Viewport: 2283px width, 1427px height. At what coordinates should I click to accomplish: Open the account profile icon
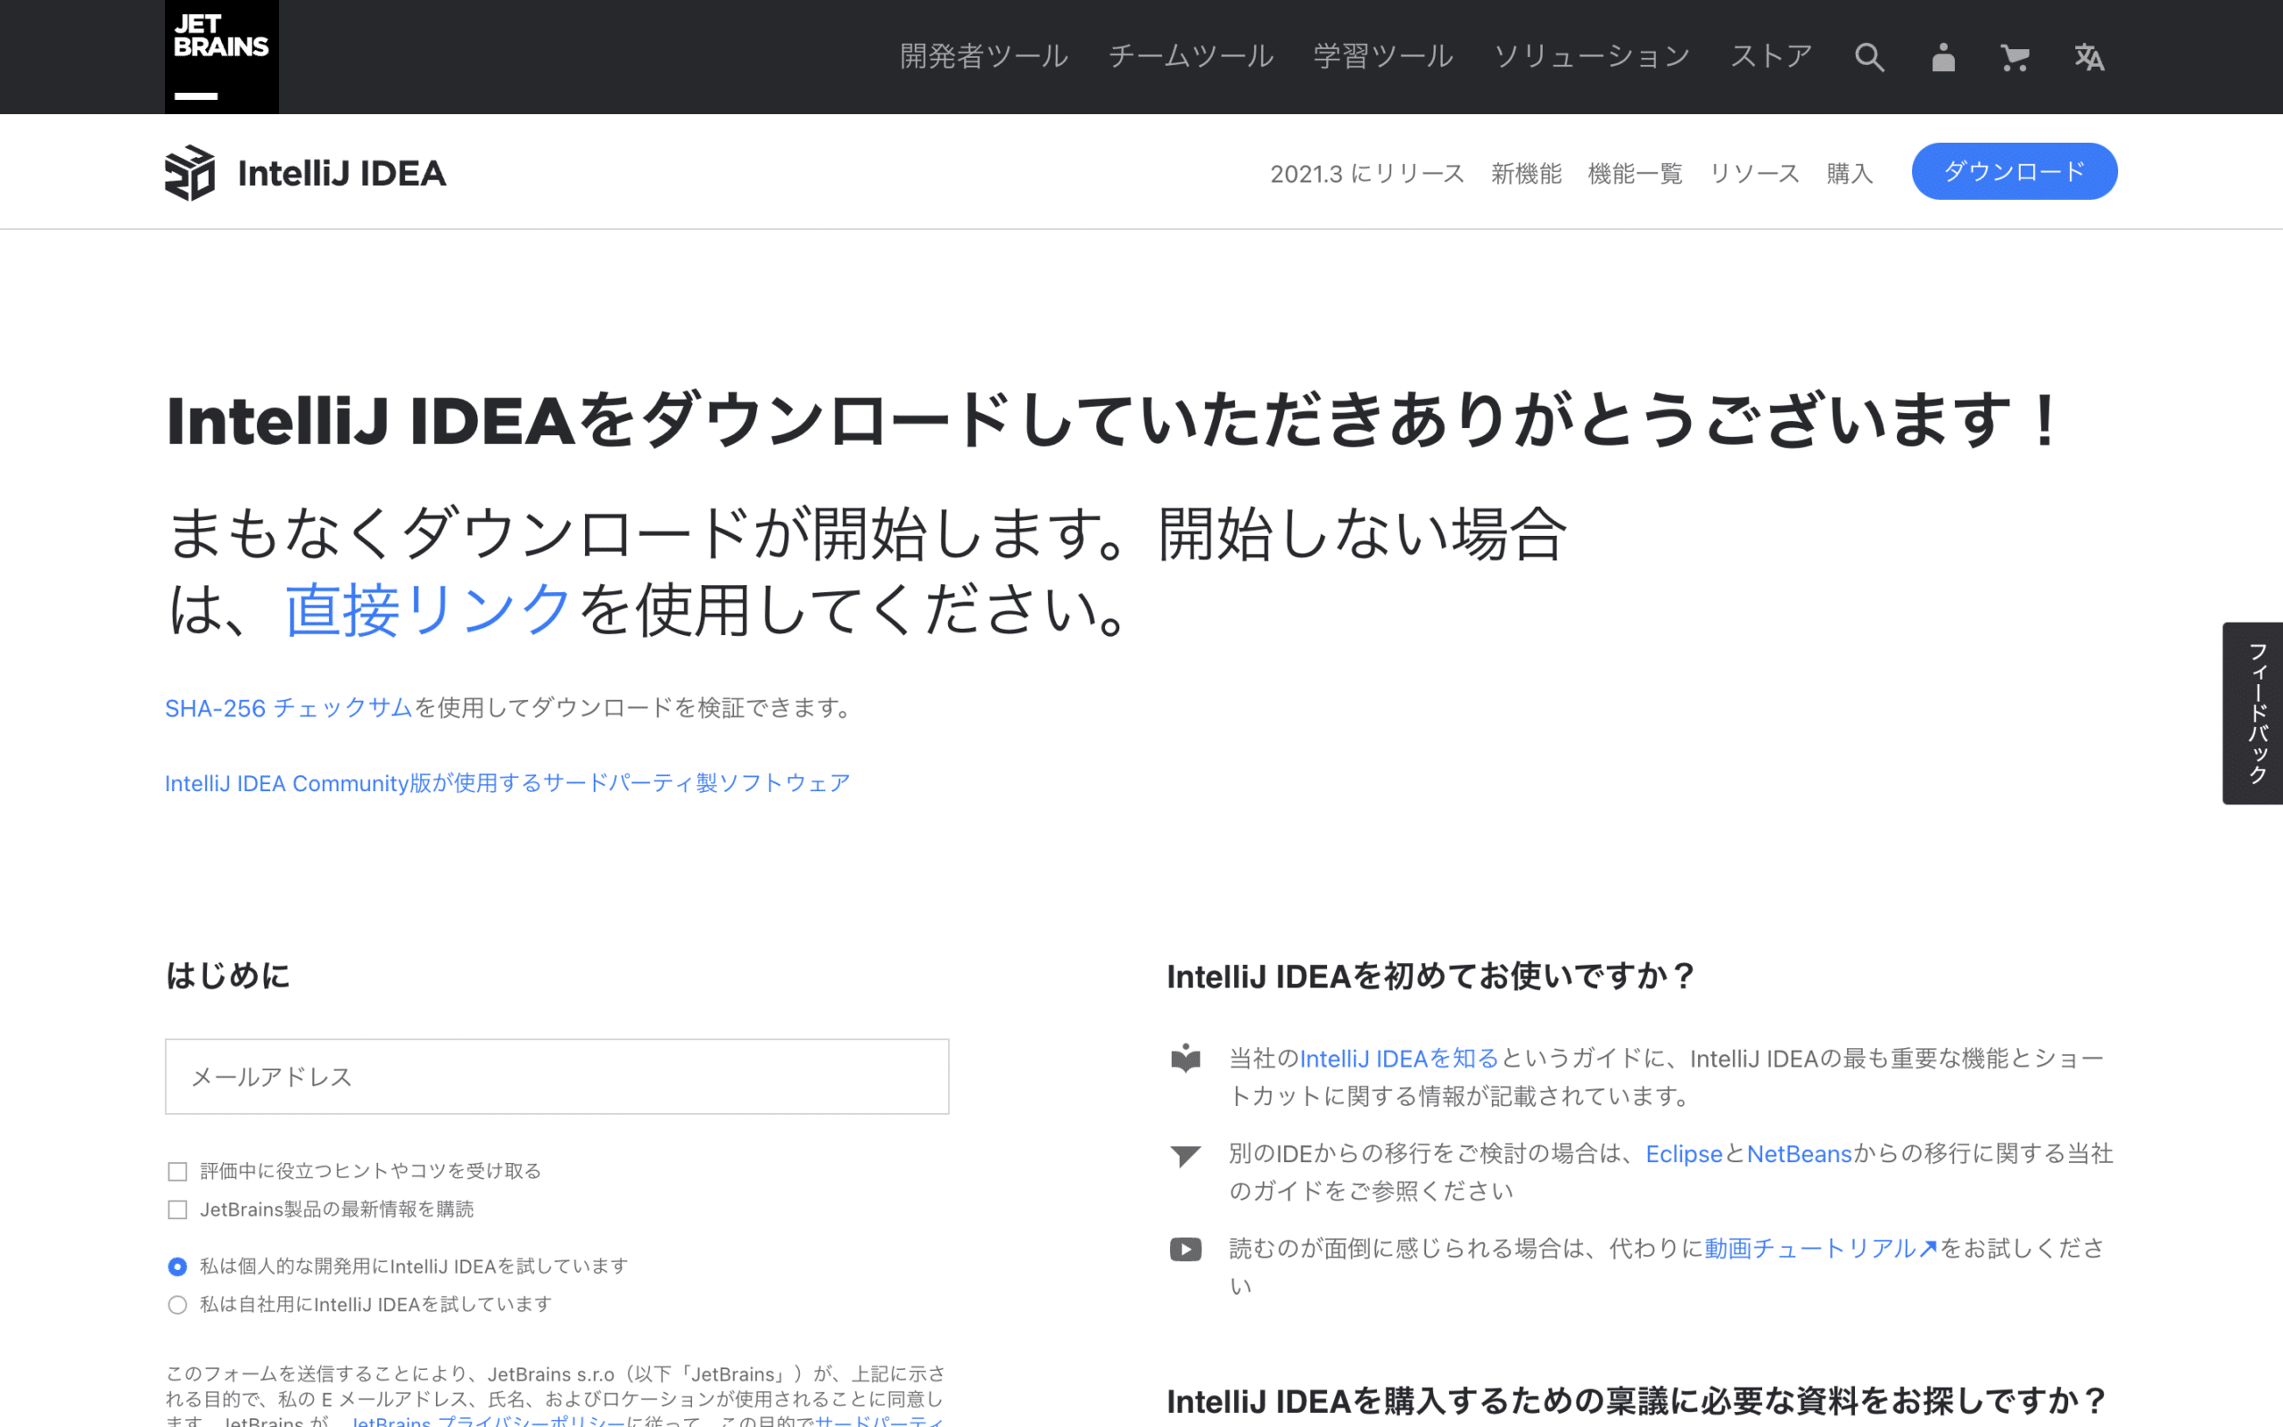pyautogui.click(x=1942, y=58)
